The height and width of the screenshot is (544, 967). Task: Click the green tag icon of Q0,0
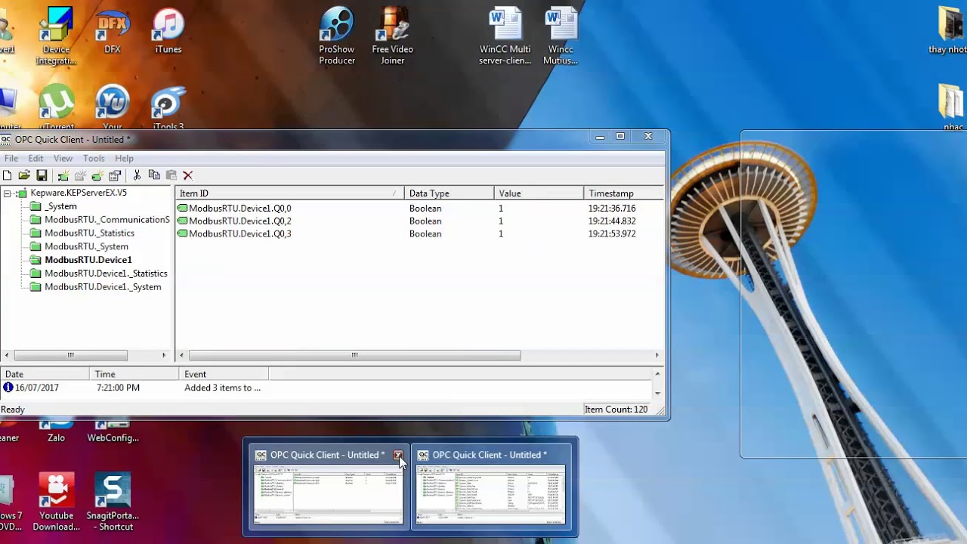[x=182, y=209]
